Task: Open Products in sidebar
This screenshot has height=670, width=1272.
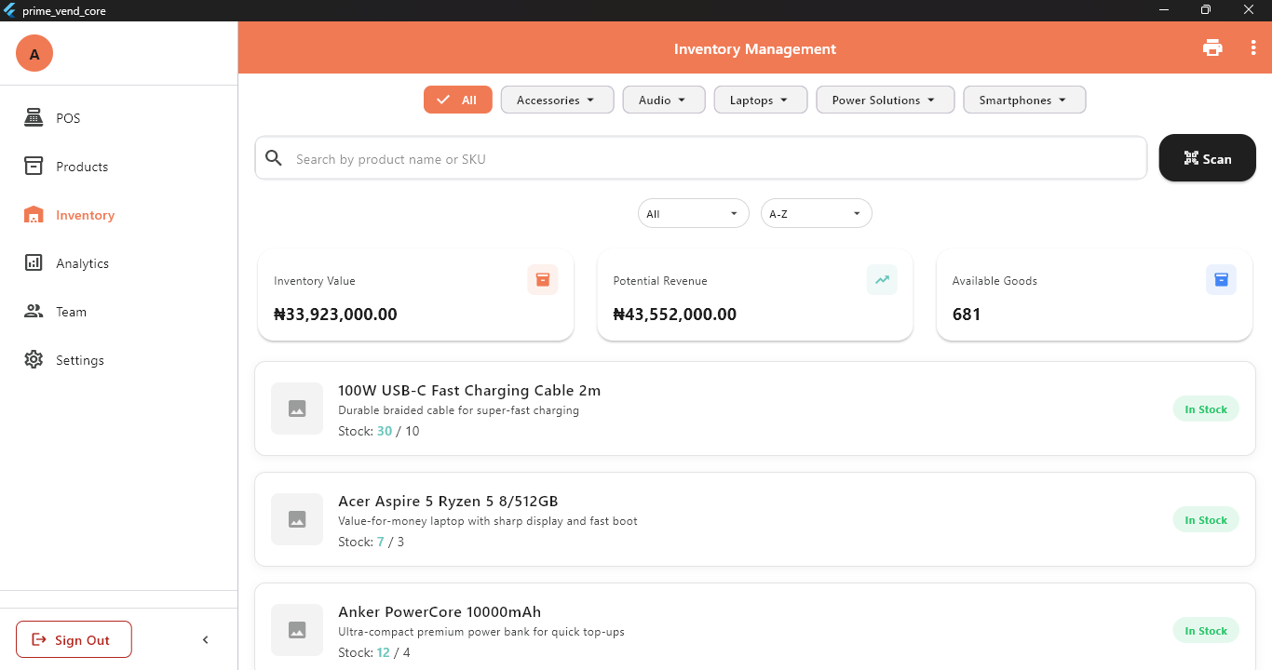Action: coord(118,167)
